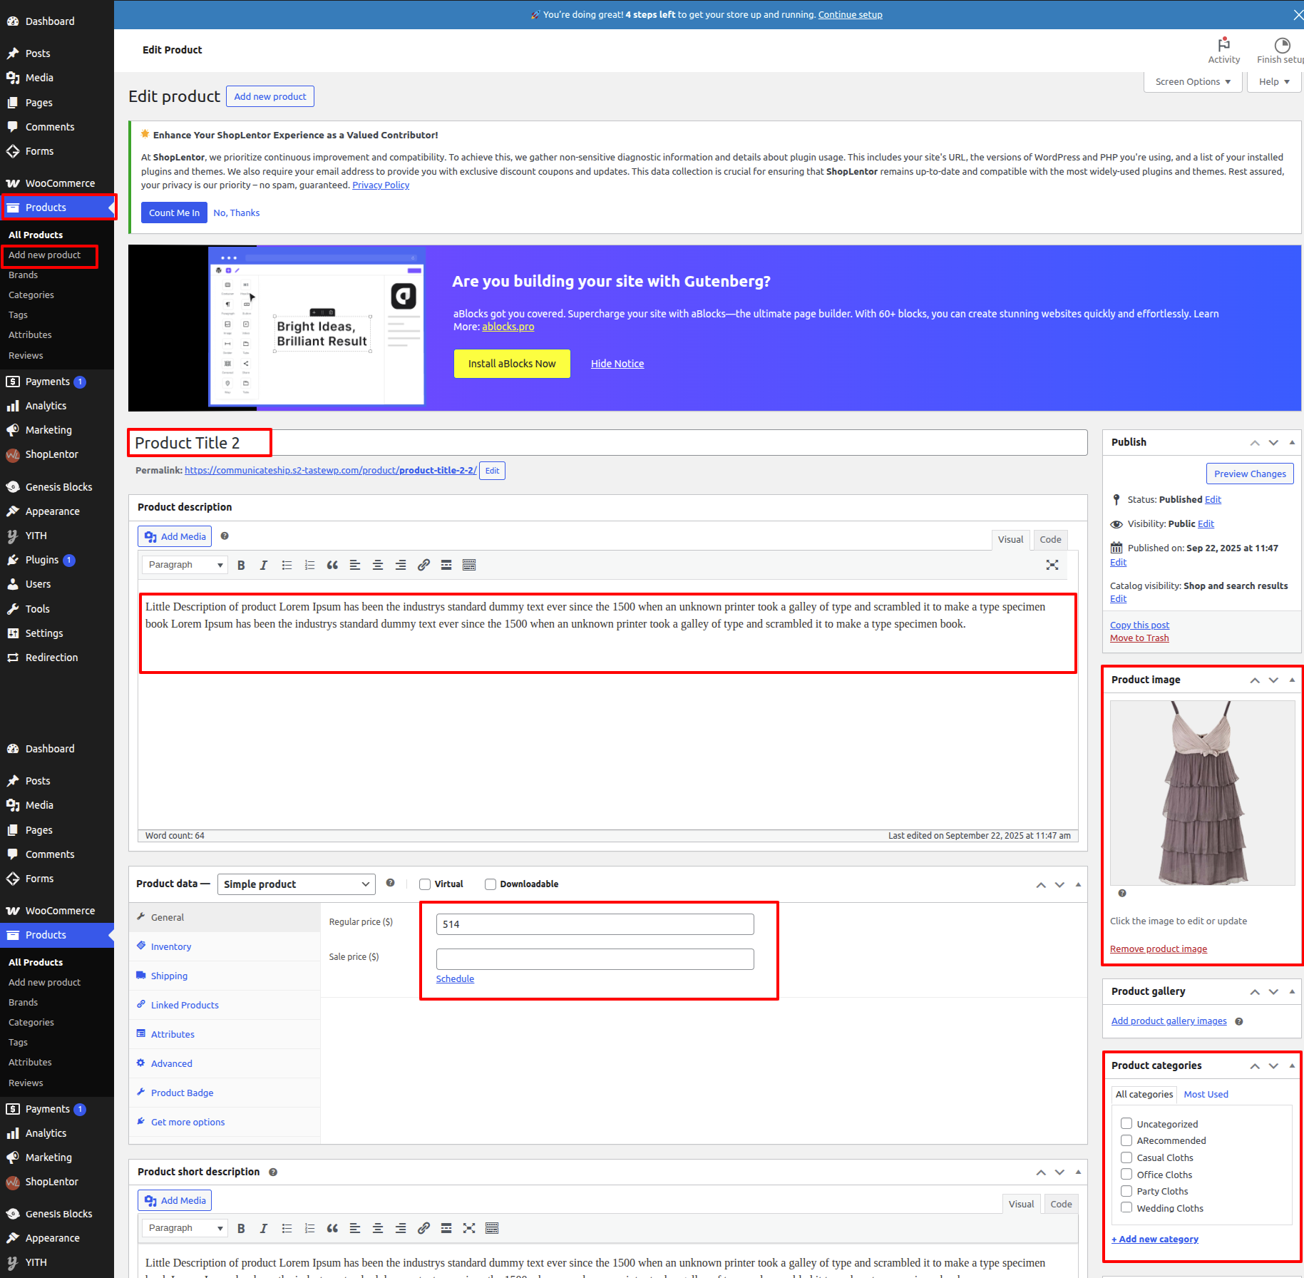
Task: Switch to the Inventory tab in Product data
Action: coord(171,946)
